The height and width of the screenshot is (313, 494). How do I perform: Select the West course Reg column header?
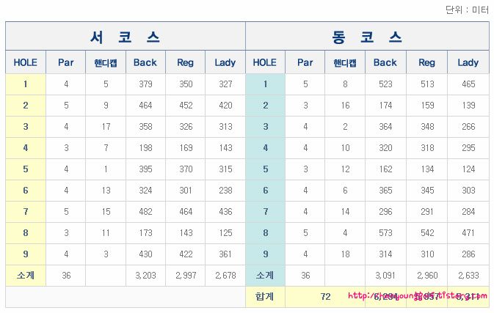pyautogui.click(x=185, y=62)
